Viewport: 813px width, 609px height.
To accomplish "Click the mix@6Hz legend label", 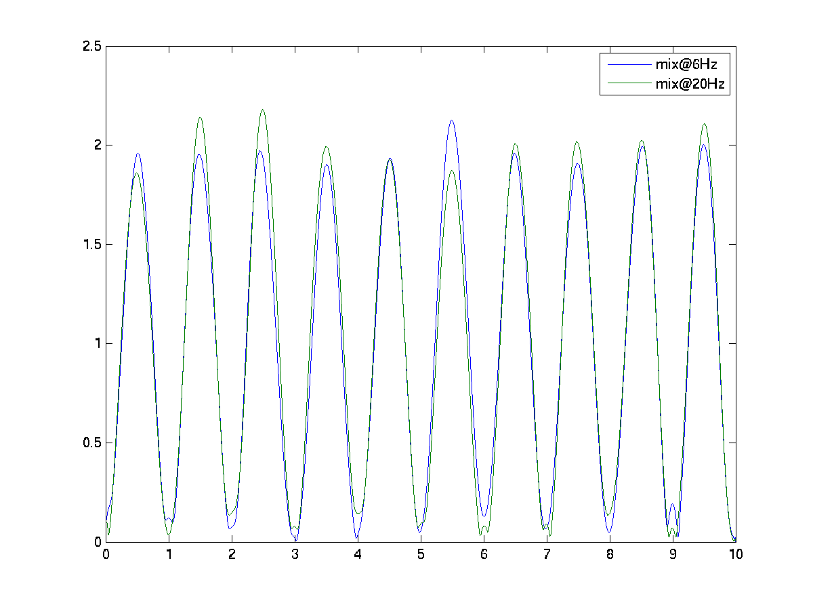I will coord(686,65).
